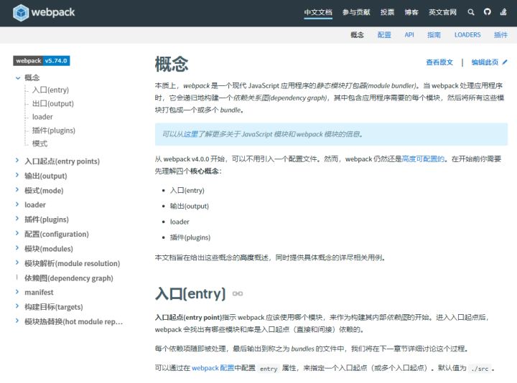517x383 pixels.
Task: Jump to loader under 概念 in sidebar
Action: click(x=42, y=117)
